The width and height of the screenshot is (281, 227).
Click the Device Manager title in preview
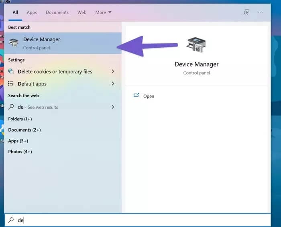pyautogui.click(x=197, y=64)
